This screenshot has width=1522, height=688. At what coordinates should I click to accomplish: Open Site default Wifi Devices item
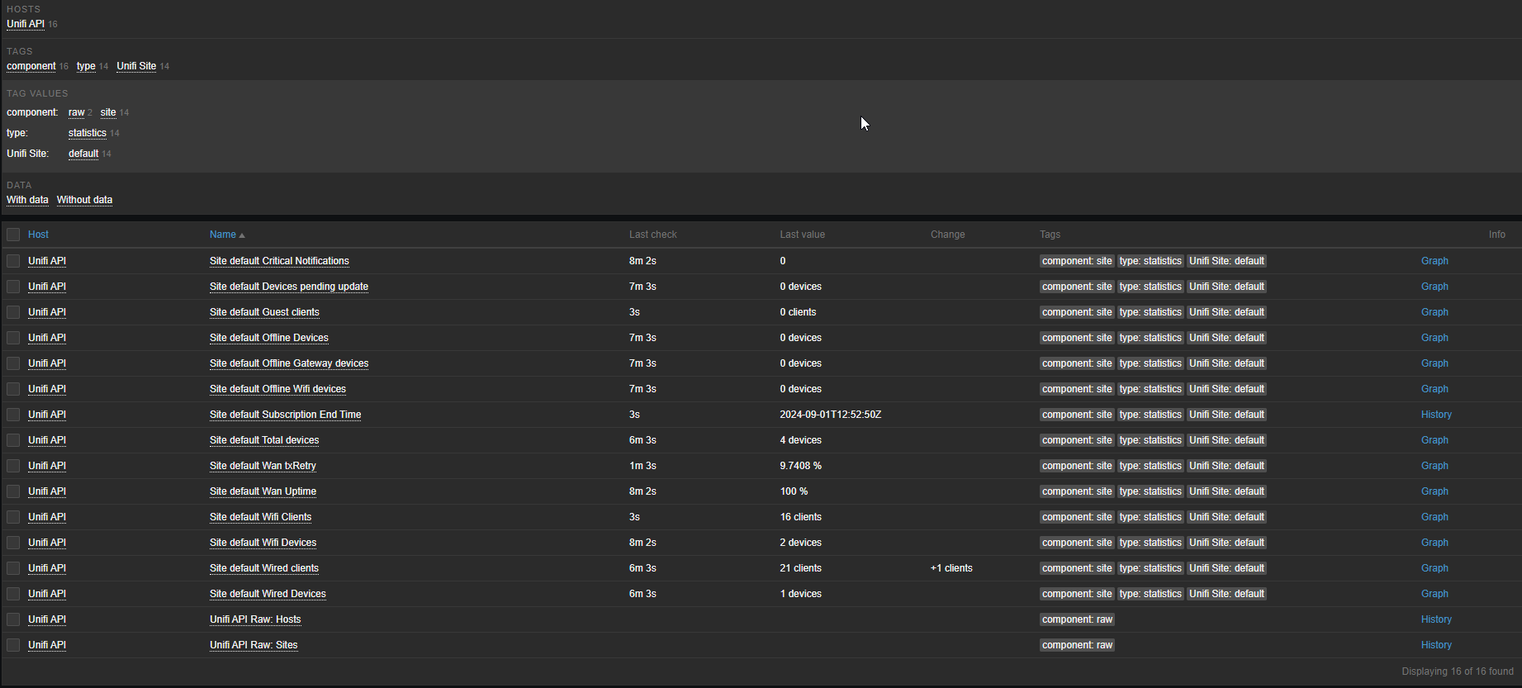coord(263,543)
